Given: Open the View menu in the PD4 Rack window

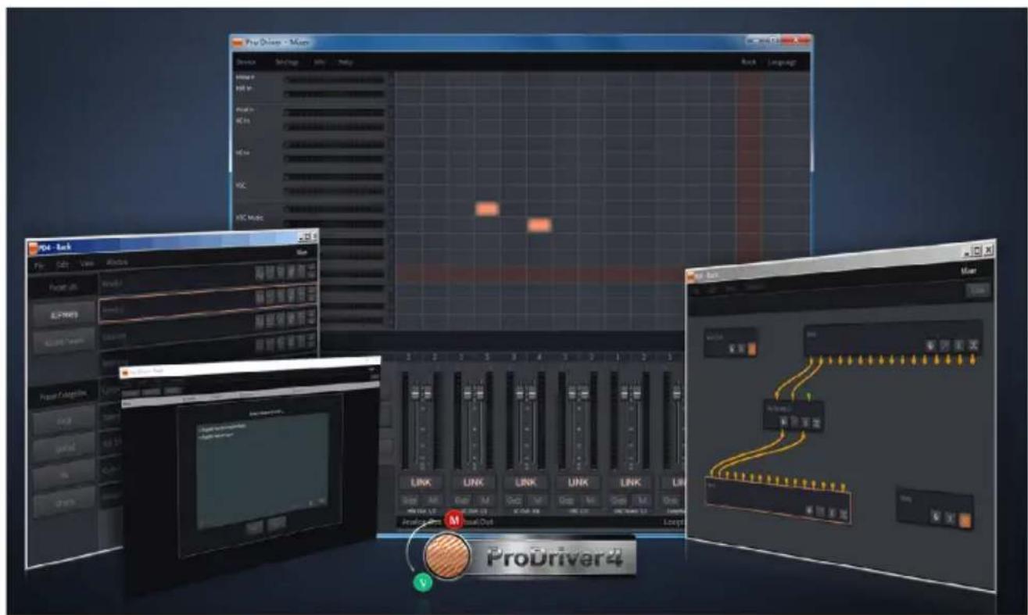Looking at the screenshot, I should point(87,263).
